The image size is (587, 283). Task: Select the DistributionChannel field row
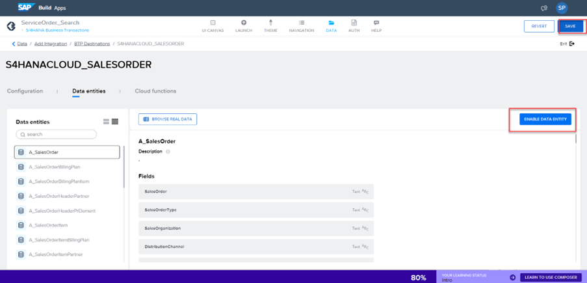coord(256,247)
